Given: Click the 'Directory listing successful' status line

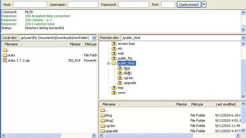Looking at the screenshot, I should tap(45, 28).
